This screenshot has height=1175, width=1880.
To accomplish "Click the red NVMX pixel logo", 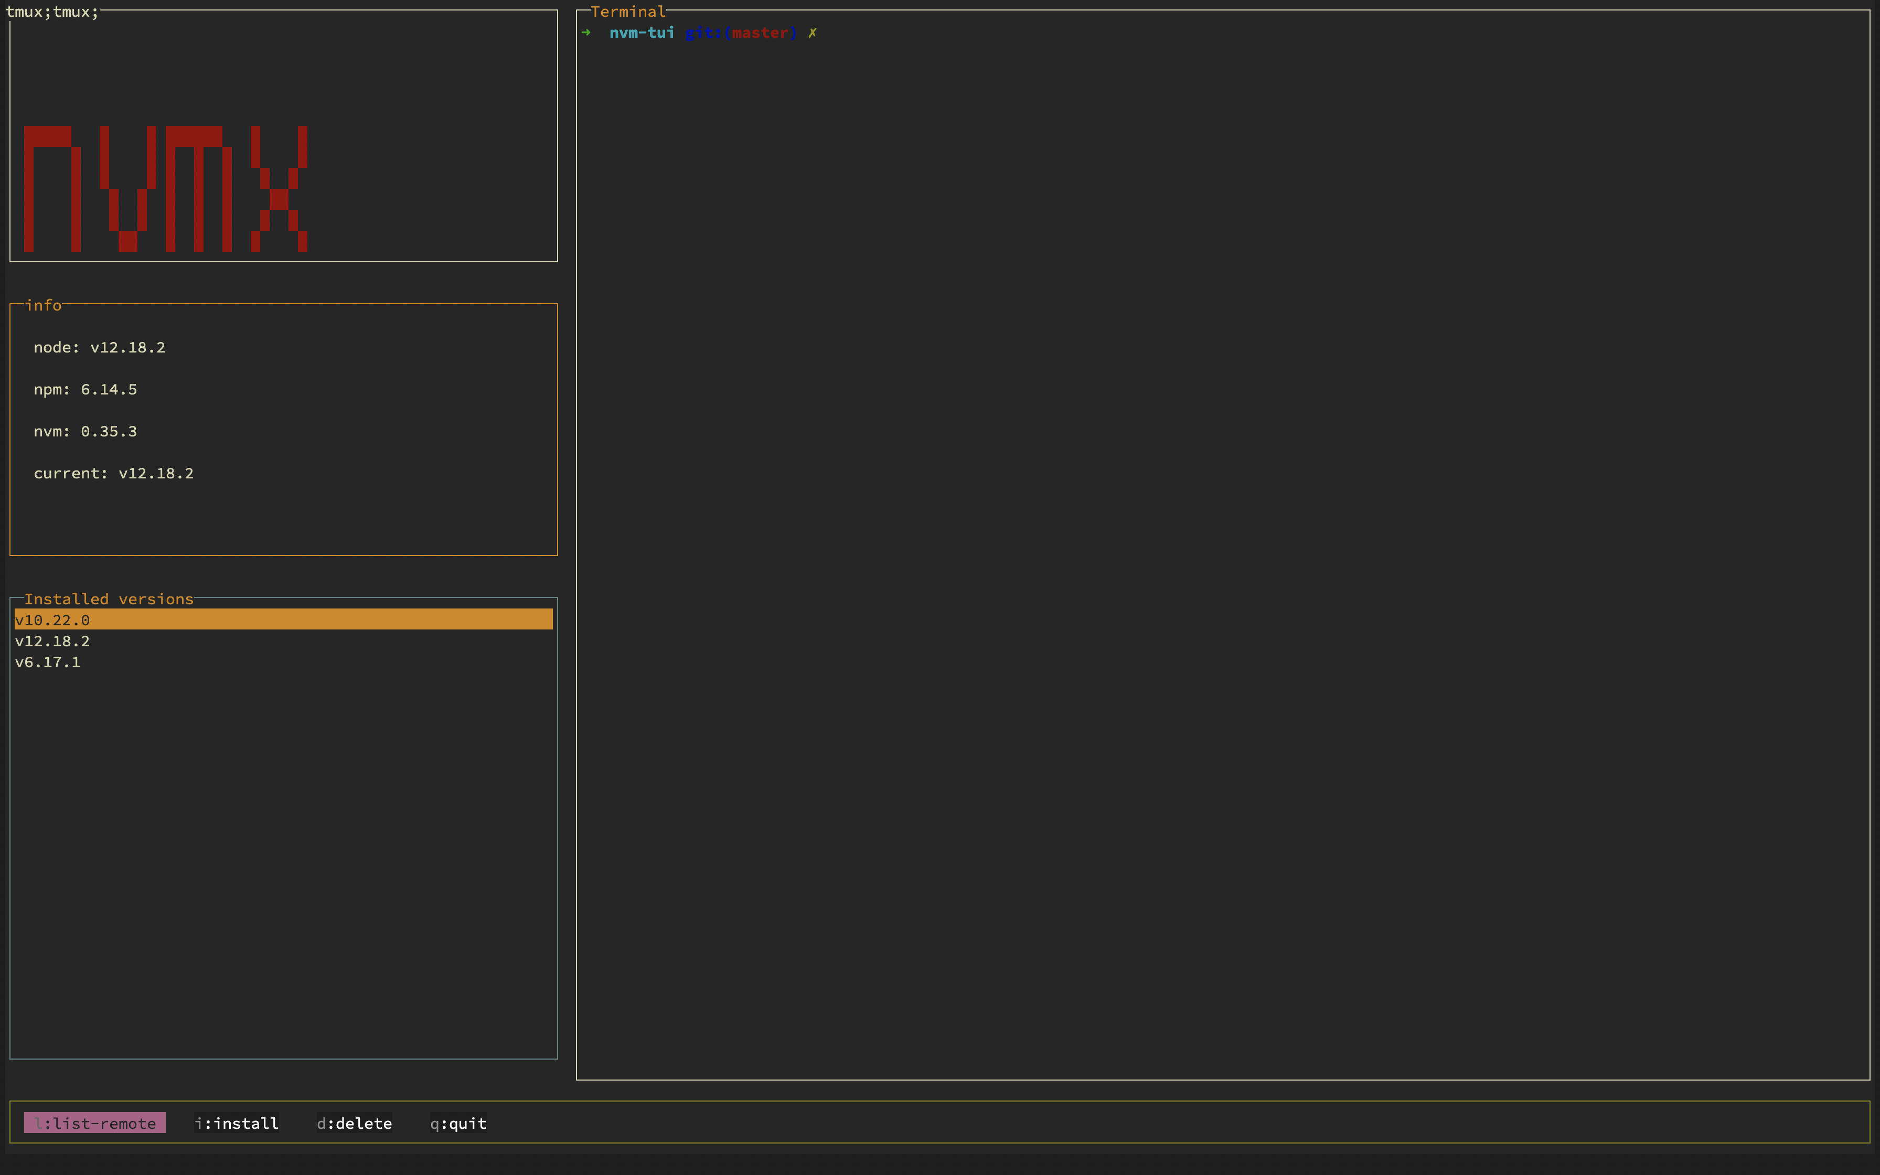I will (x=165, y=188).
